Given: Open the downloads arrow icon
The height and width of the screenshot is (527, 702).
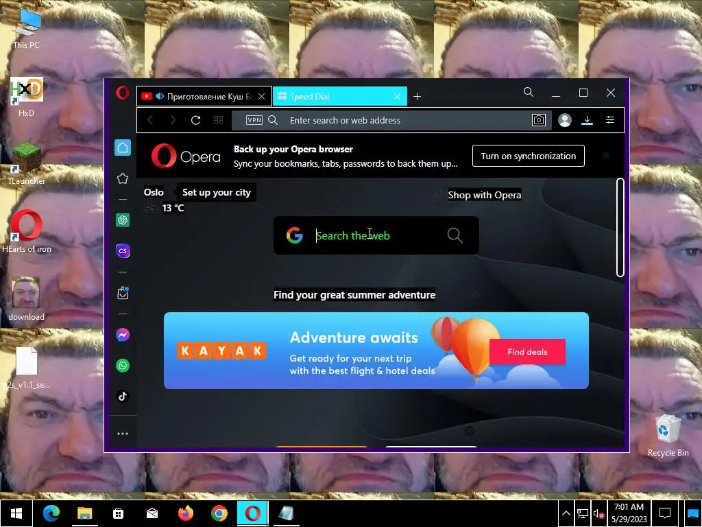Looking at the screenshot, I should click(x=587, y=120).
